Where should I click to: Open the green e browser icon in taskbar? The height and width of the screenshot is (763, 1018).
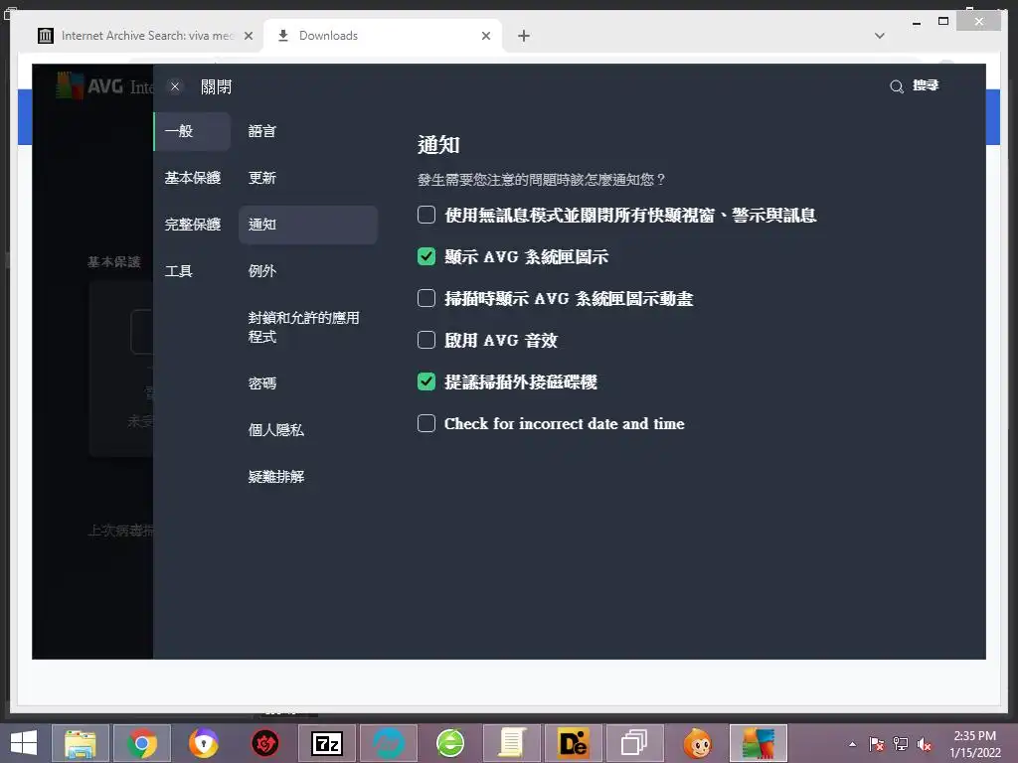coord(450,743)
